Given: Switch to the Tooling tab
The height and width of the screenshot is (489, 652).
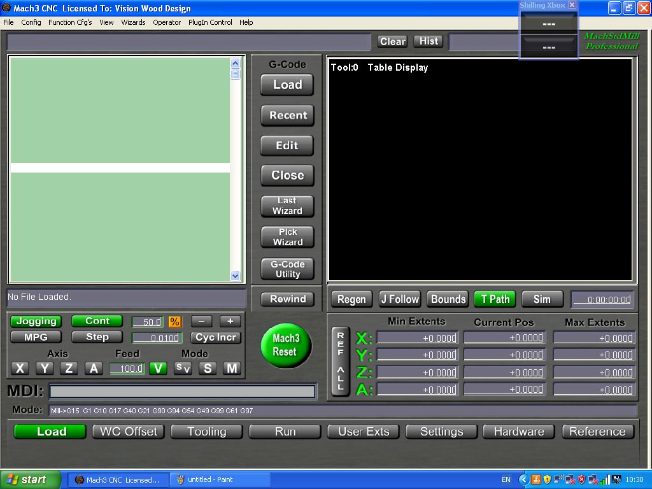Looking at the screenshot, I should click(x=206, y=432).
